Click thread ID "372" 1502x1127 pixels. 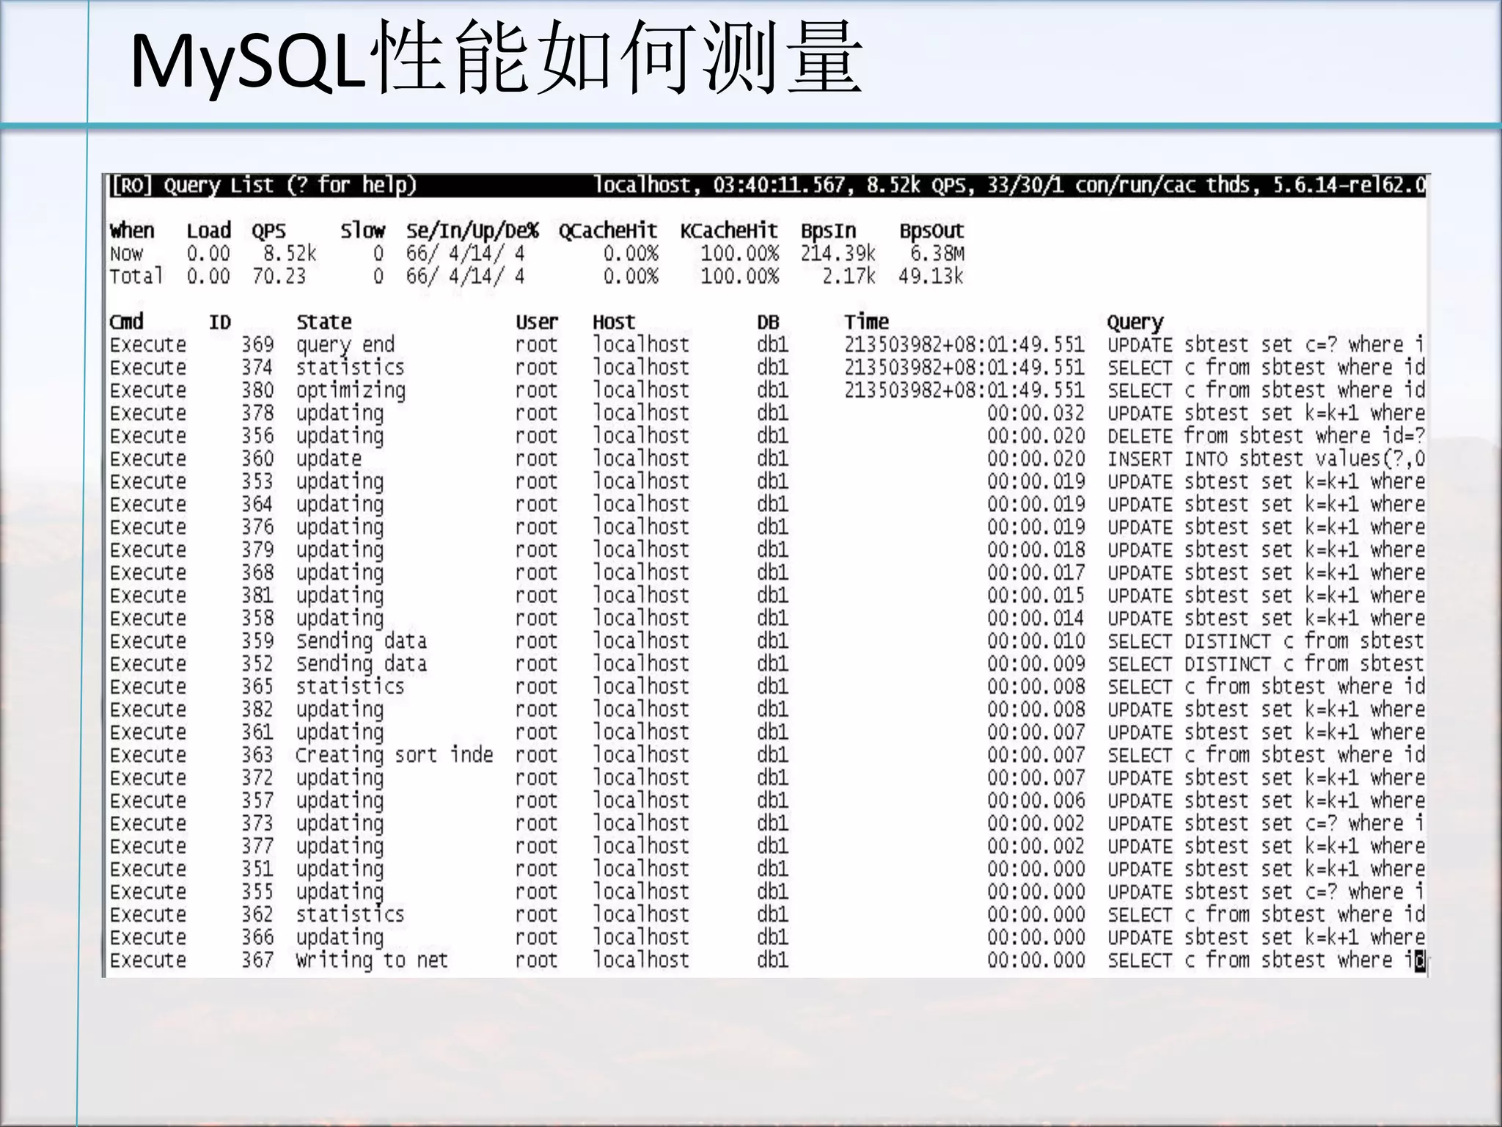[257, 778]
